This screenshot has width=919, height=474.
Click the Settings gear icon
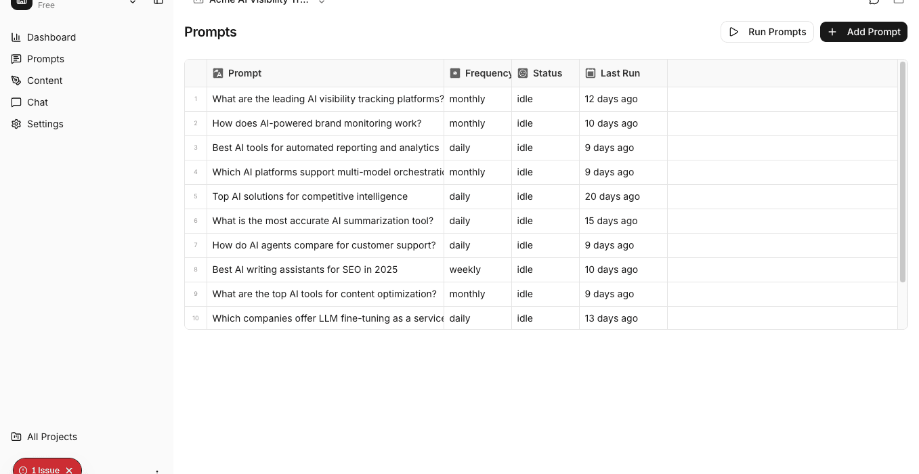click(x=16, y=124)
